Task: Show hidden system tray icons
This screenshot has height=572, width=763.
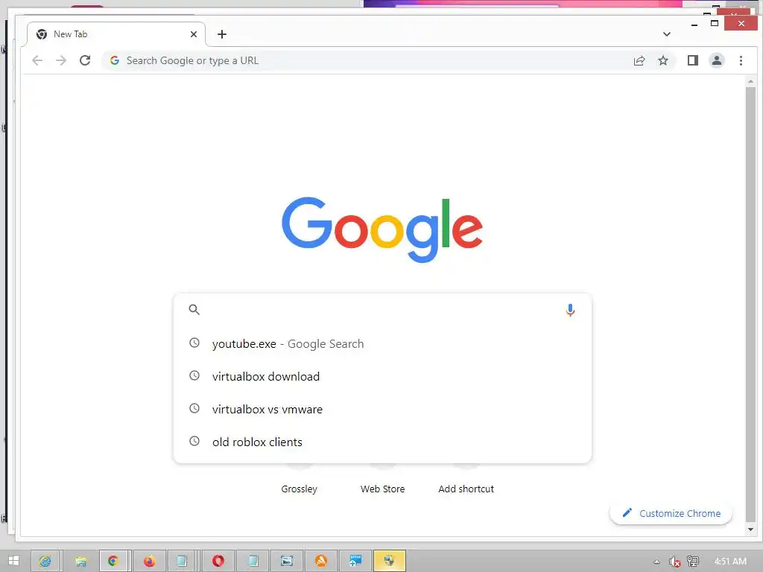Action: coord(656,562)
